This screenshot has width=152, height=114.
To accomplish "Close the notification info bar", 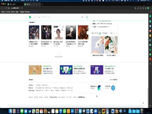I will pos(150,12).
